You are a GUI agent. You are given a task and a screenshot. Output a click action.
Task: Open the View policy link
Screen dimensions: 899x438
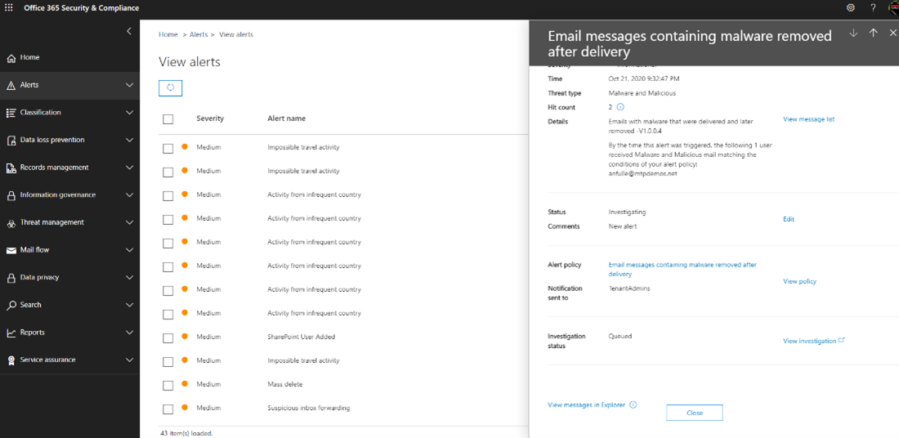pos(799,281)
